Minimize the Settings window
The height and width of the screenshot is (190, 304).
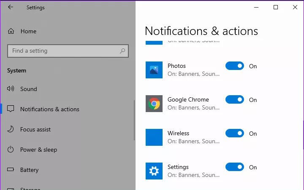(256, 7)
